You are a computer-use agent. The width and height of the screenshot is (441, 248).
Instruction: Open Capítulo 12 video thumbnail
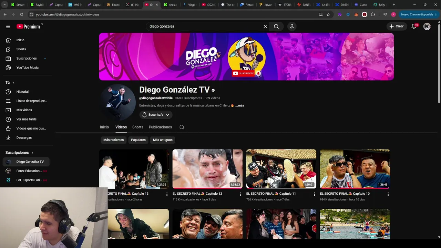coord(207,169)
